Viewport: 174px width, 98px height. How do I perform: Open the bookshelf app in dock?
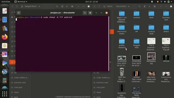pyautogui.click(x=5, y=28)
